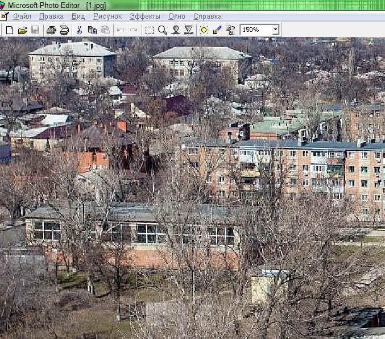Choose the Sharpen tool
The height and width of the screenshot is (339, 385).
(x=189, y=30)
